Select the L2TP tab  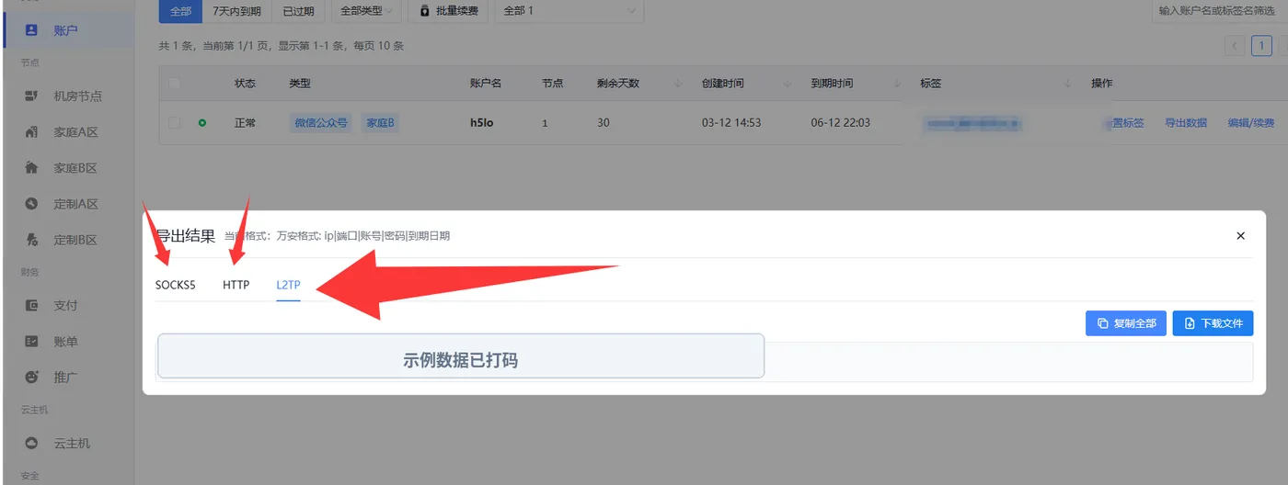[288, 285]
